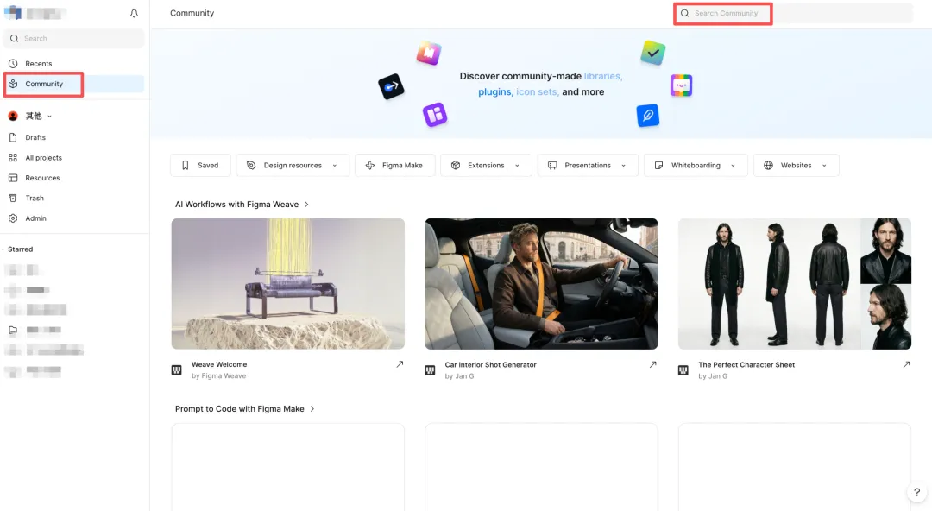Collapse the Starred section

(x=3, y=249)
